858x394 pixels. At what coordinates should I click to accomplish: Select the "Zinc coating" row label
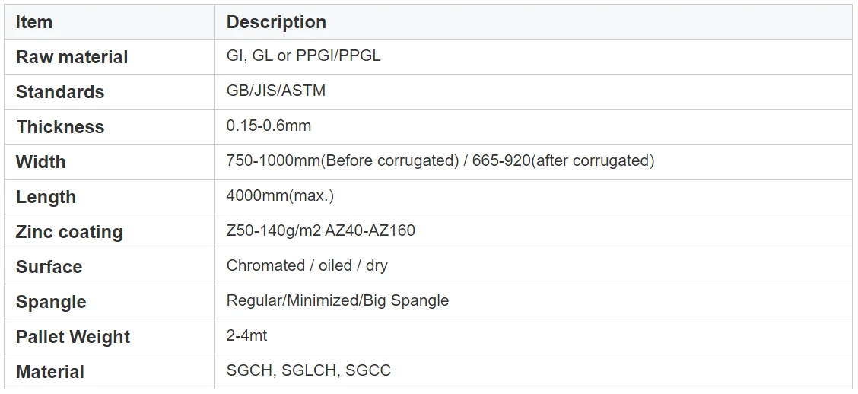point(69,232)
